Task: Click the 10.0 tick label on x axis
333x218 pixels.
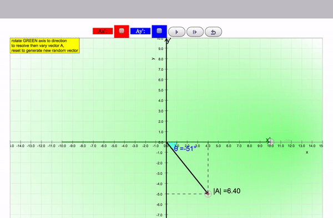Action: [x=270, y=146]
